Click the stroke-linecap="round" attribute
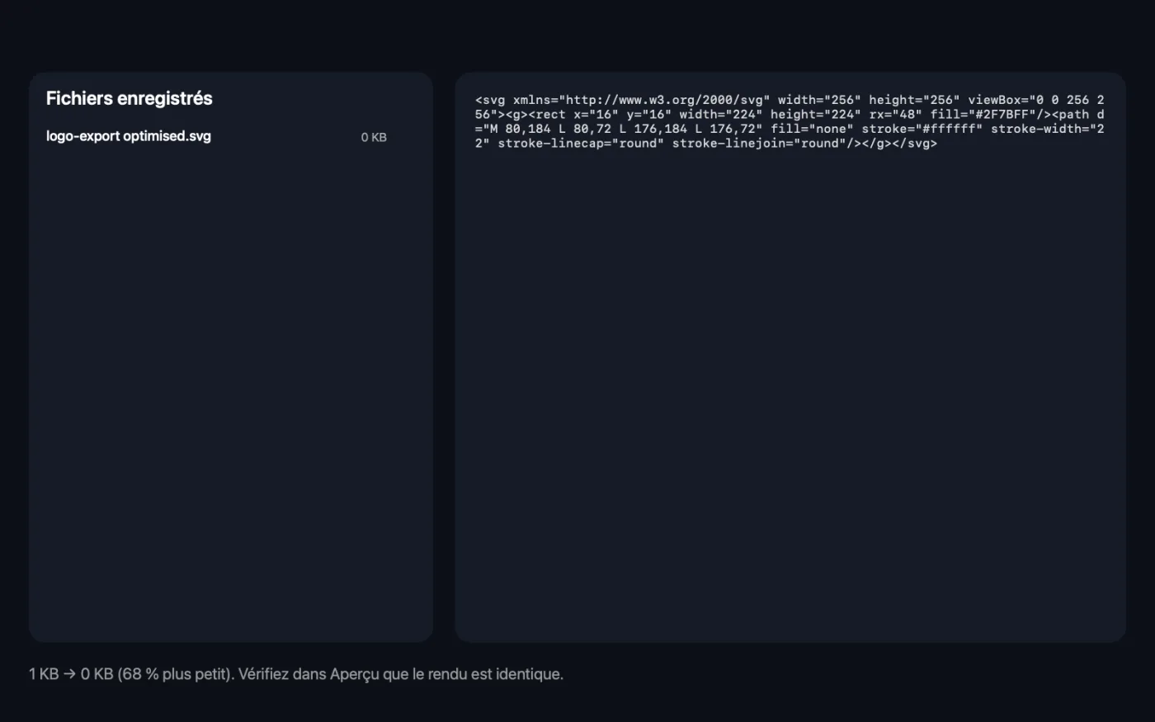 click(x=581, y=144)
